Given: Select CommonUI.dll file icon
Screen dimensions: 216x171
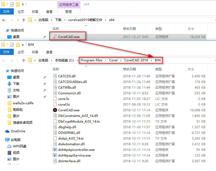Looking at the screenshot, I should pos(55,93).
